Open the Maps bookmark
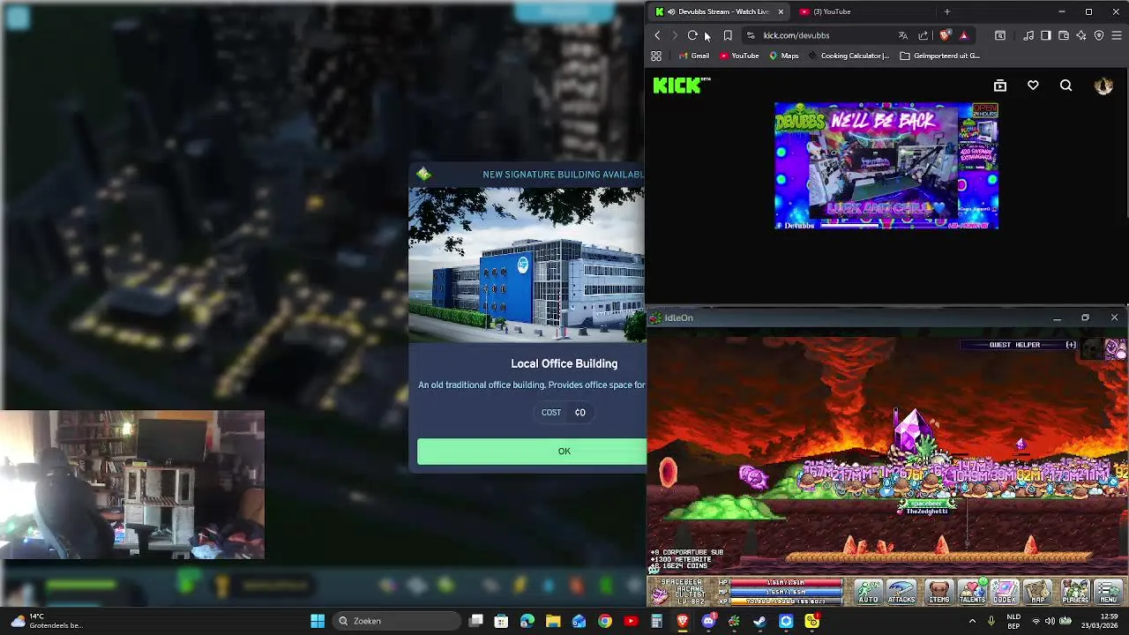Image resolution: width=1129 pixels, height=635 pixels. click(x=783, y=56)
